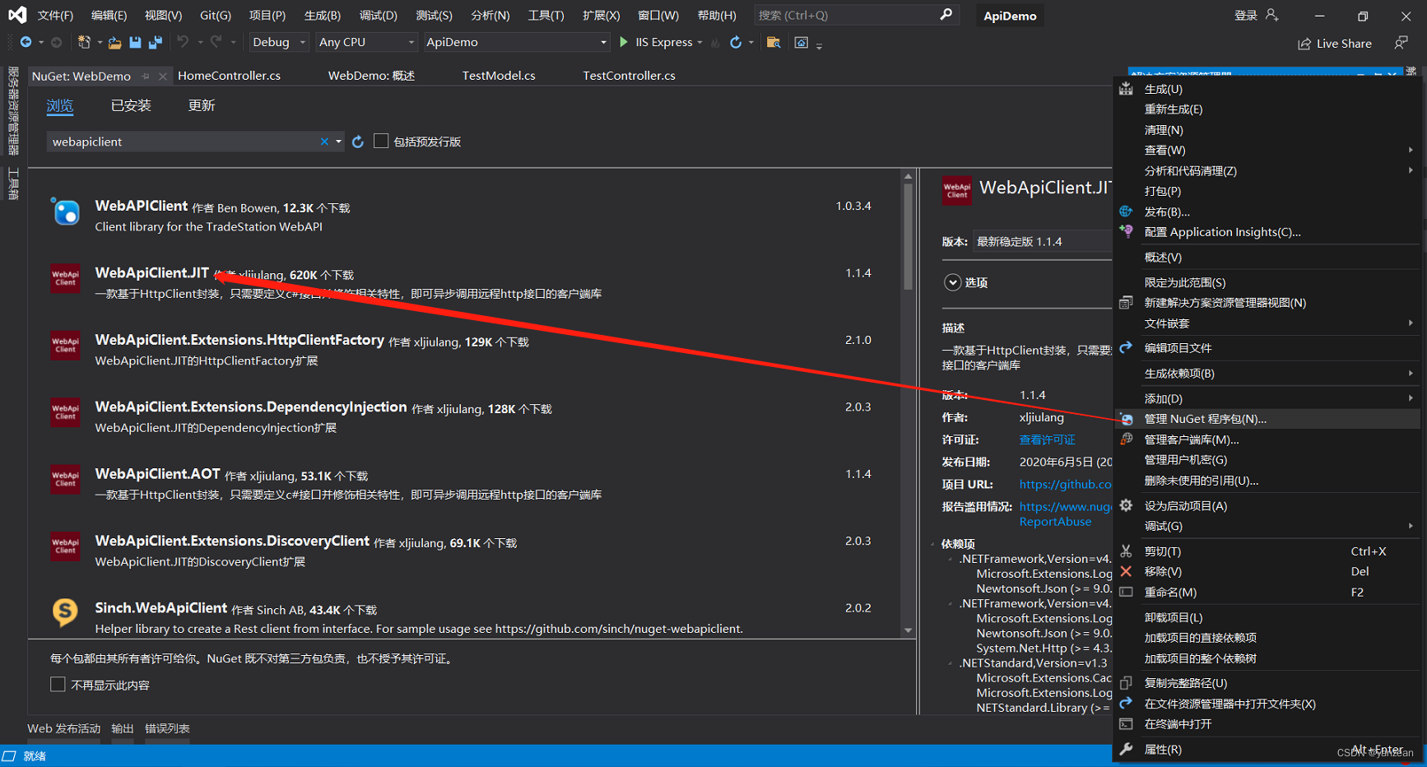Click the WebApiClient.AOT package icon
1427x767 pixels.
(65, 479)
